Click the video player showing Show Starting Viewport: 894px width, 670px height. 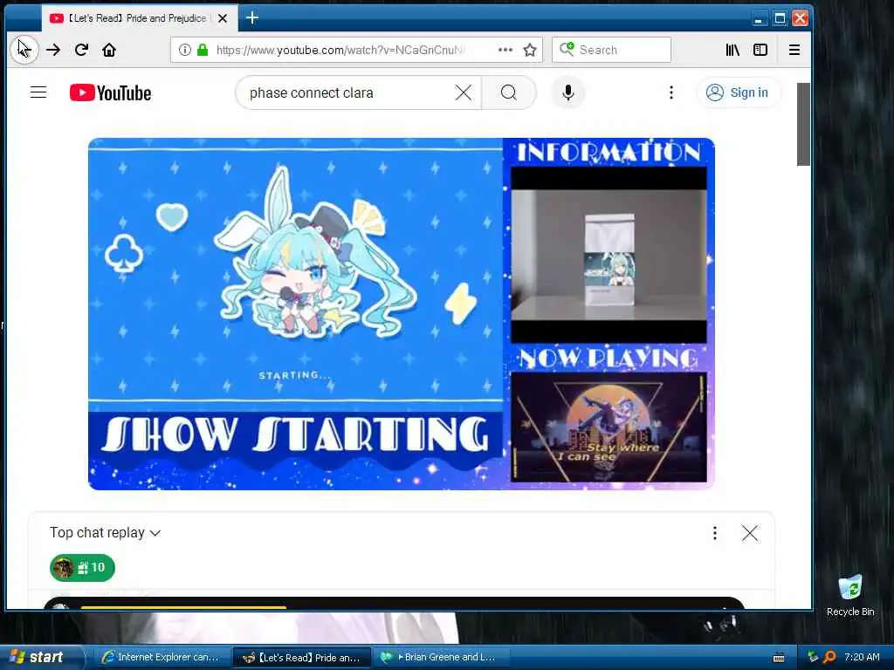[401, 314]
